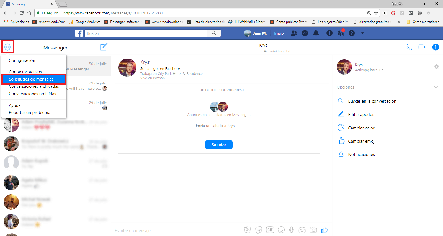
Task: Open Krys profile picture in conversation
Action: 127,68
